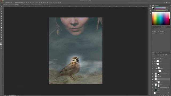
Task: Select the Eraser tool
Action: (1, 24)
